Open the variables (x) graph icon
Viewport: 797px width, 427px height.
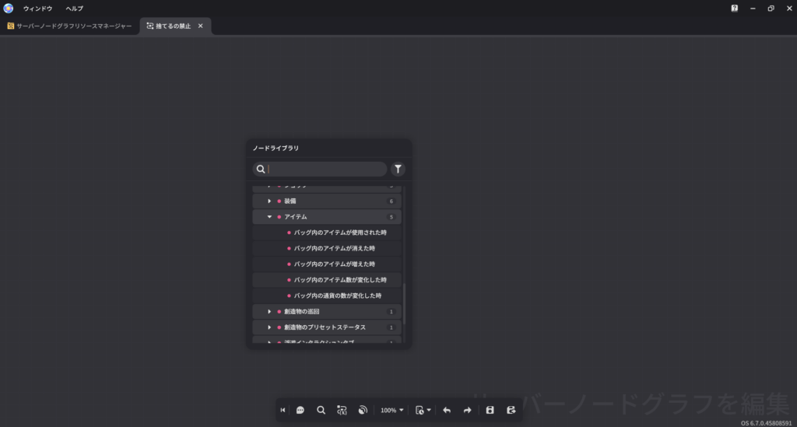click(342, 410)
